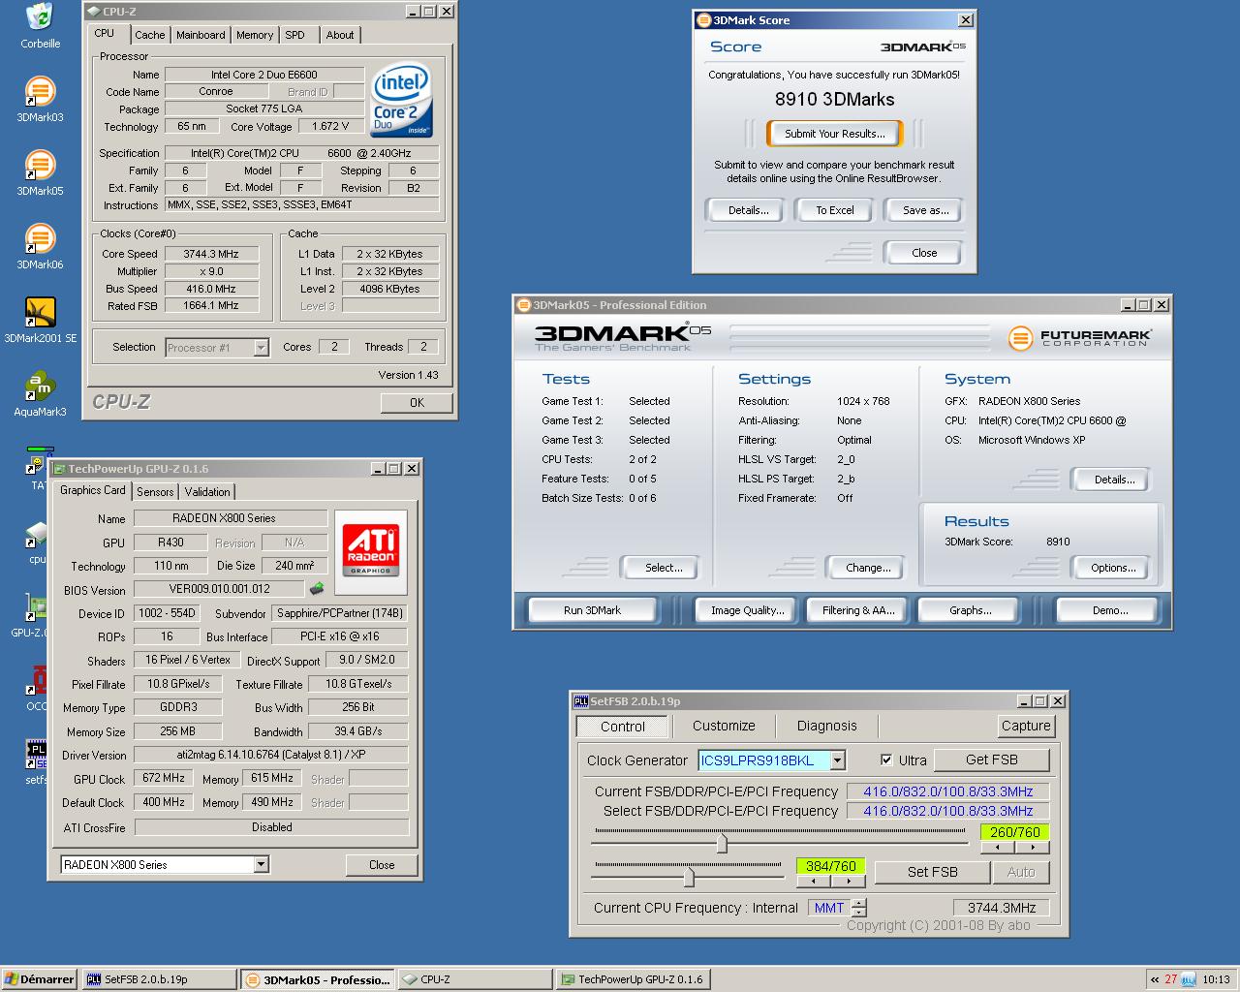Open the About tab in CPU-Z
1240x992 pixels.
[x=340, y=35]
